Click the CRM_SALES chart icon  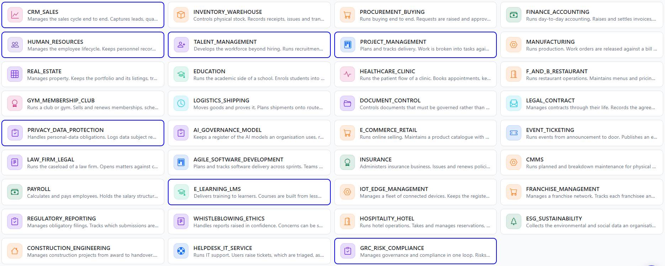pyautogui.click(x=15, y=15)
